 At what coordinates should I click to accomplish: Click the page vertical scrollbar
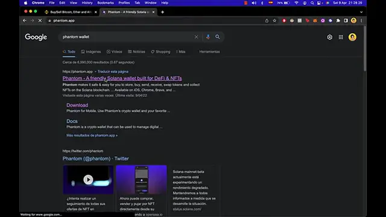365,49
